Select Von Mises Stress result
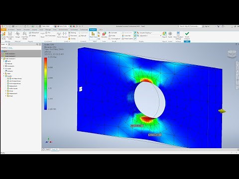The image size is (239, 179). click(15, 79)
